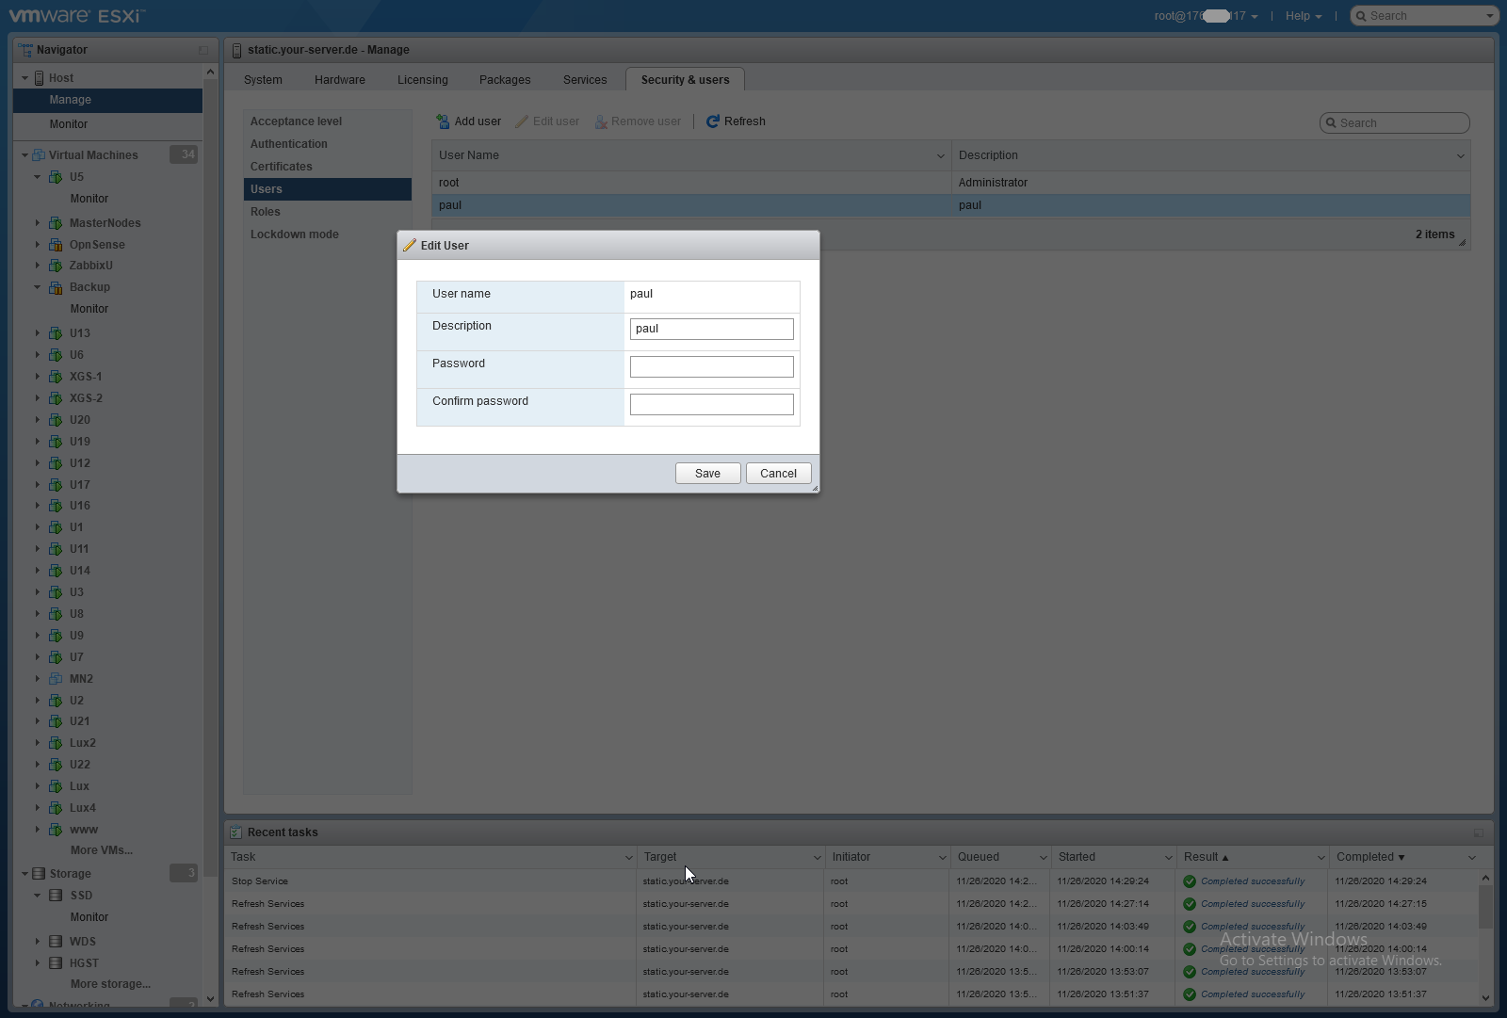Click the SSD datastore icon
The image size is (1507, 1018).
[x=56, y=896]
